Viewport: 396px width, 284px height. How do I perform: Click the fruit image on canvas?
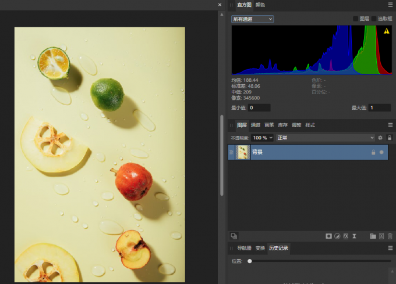point(100,154)
